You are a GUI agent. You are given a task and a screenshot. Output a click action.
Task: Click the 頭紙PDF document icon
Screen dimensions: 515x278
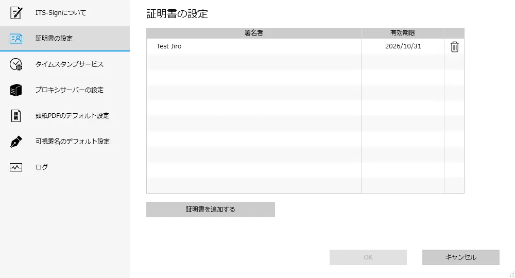pyautogui.click(x=16, y=116)
